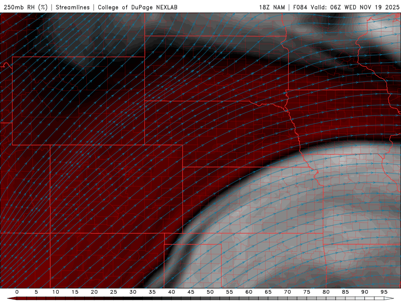Click the colorbar label "90"
This screenshot has height=301, width=401.
tap(364, 292)
